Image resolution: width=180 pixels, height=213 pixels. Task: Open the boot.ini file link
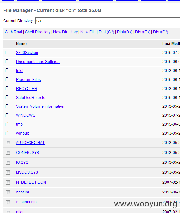coord(22,192)
